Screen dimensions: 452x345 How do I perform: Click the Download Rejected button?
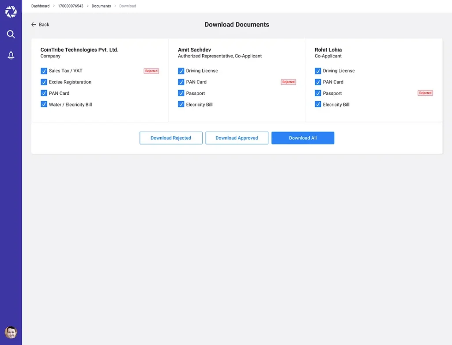[171, 138]
